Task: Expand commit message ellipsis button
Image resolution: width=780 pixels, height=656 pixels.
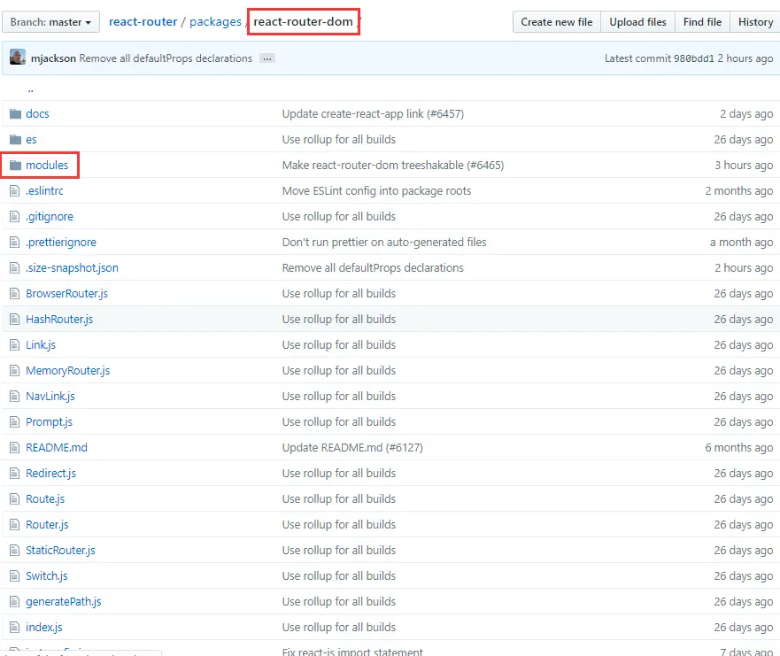Action: tap(267, 58)
